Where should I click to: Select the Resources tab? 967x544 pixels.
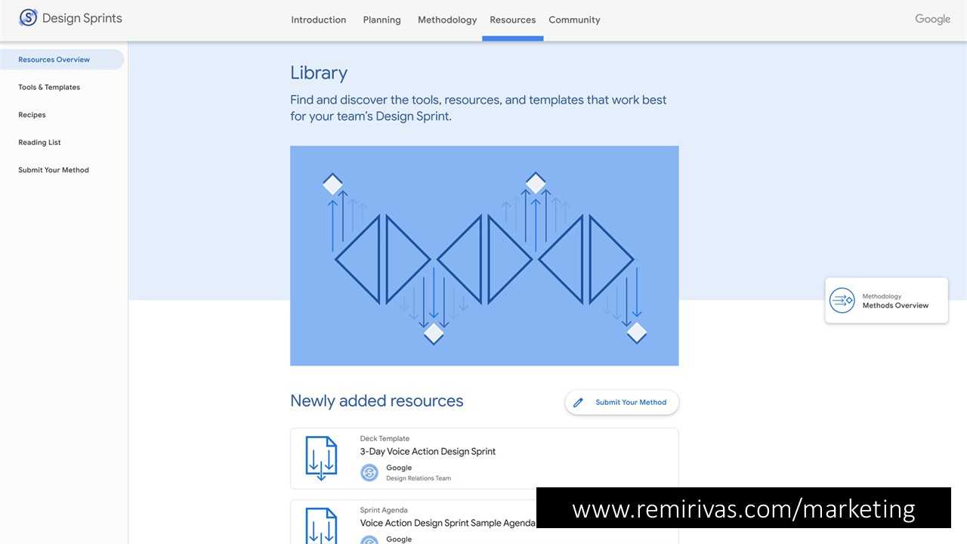pos(513,20)
